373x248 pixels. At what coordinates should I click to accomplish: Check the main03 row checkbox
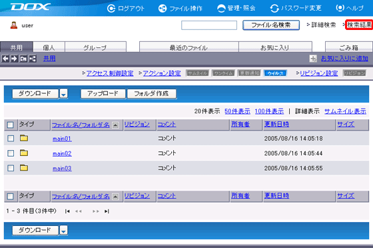pyautogui.click(x=11, y=168)
